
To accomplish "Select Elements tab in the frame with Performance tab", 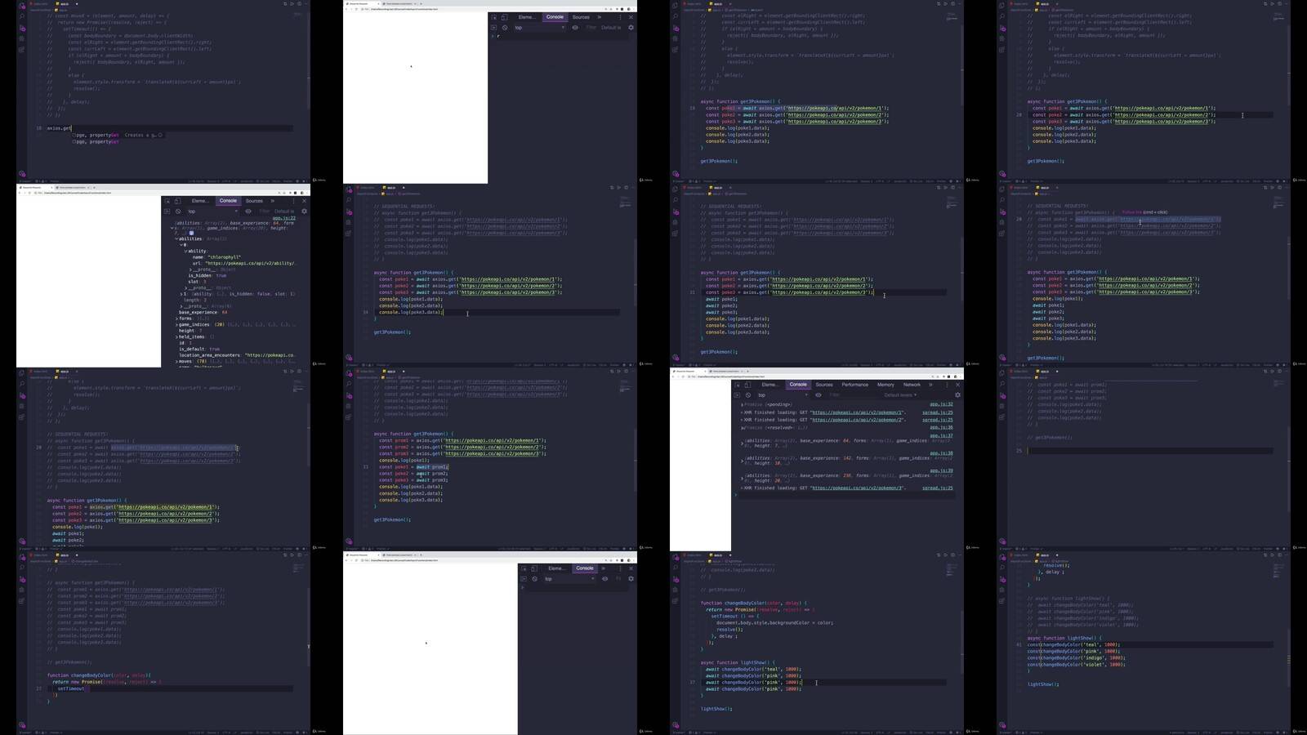I will click(x=770, y=385).
